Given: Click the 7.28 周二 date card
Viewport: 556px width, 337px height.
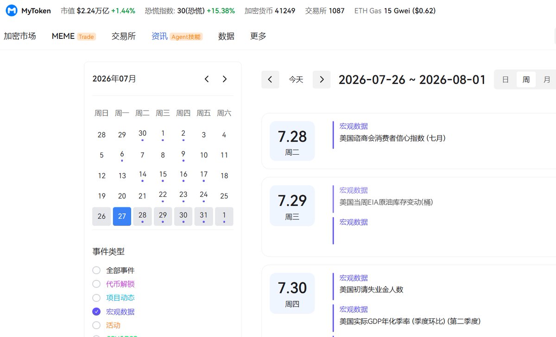Looking at the screenshot, I should tap(292, 141).
